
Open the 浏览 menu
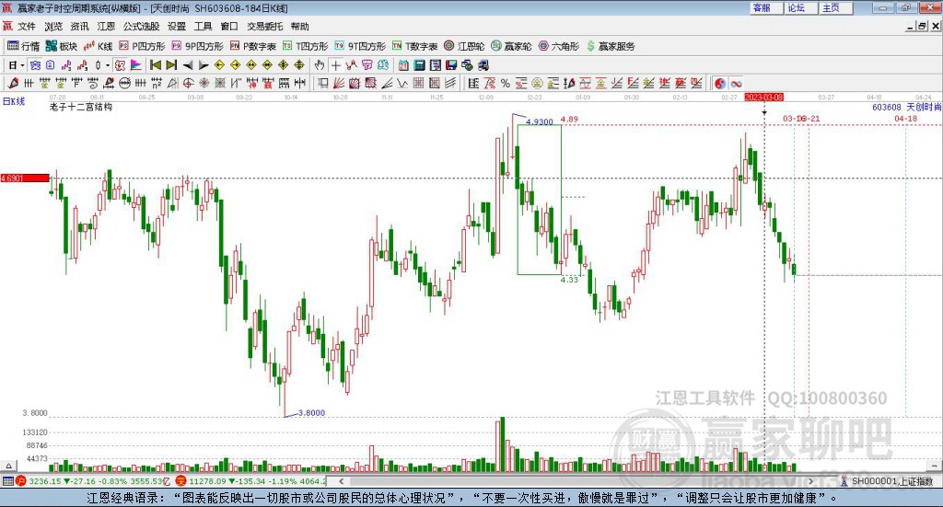coord(52,27)
